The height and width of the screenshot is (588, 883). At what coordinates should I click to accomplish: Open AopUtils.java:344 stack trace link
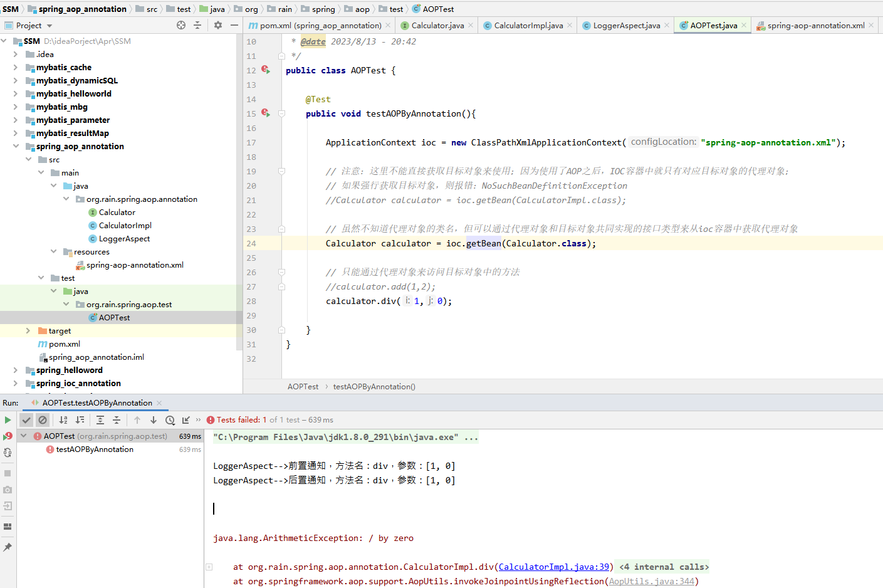(652, 581)
